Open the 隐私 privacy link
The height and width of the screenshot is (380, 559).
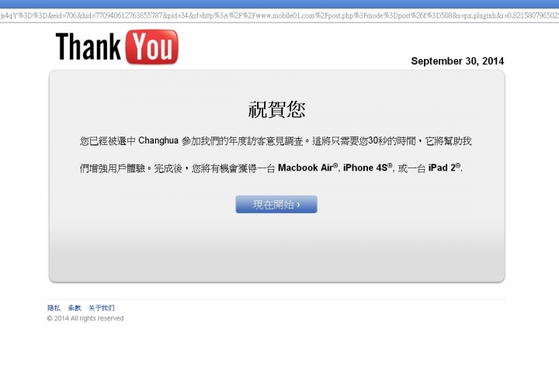coord(54,308)
